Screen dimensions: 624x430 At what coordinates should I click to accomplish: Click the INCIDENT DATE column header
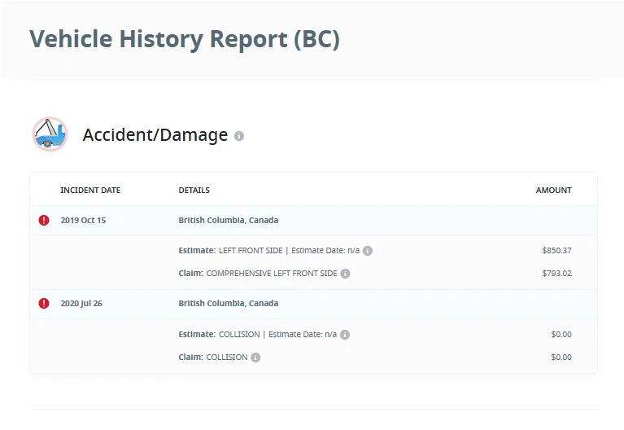tap(90, 190)
